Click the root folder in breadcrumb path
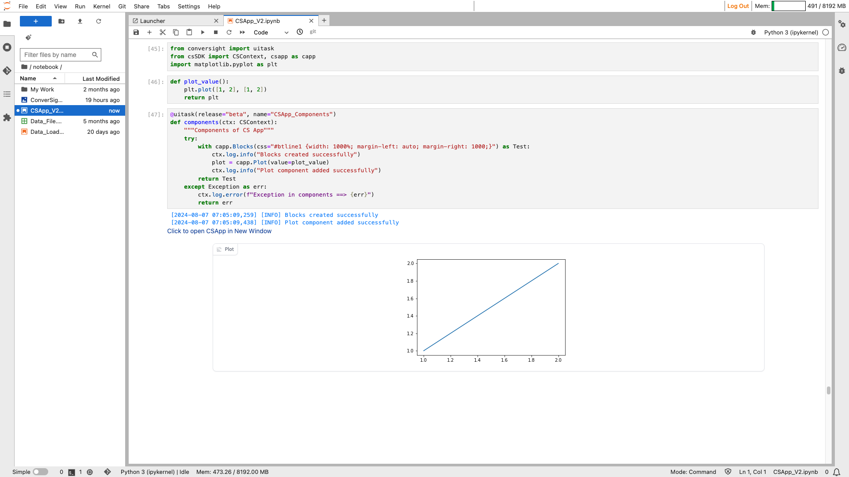Viewport: 849px width, 477px height. tap(24, 67)
